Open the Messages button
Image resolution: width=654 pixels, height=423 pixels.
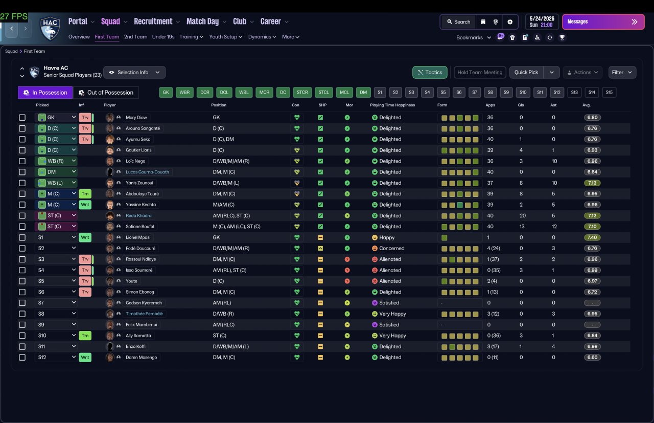603,22
